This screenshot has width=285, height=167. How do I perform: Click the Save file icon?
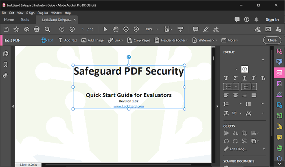6,29
